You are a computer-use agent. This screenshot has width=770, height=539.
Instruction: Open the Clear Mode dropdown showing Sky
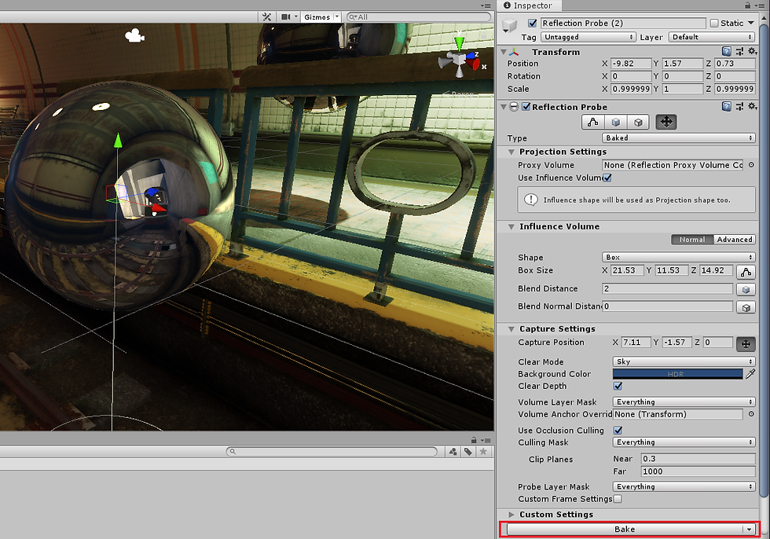(684, 361)
